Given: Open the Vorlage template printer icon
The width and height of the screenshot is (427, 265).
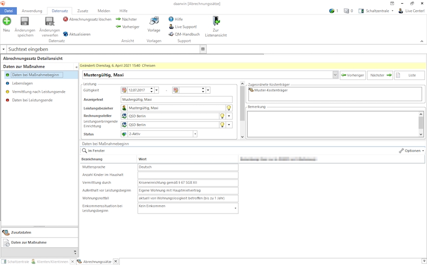Looking at the screenshot, I should click(154, 24).
